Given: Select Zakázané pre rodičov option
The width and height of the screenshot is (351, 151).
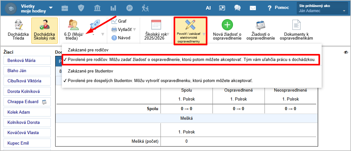Looking at the screenshot, I should pyautogui.click(x=88, y=50).
